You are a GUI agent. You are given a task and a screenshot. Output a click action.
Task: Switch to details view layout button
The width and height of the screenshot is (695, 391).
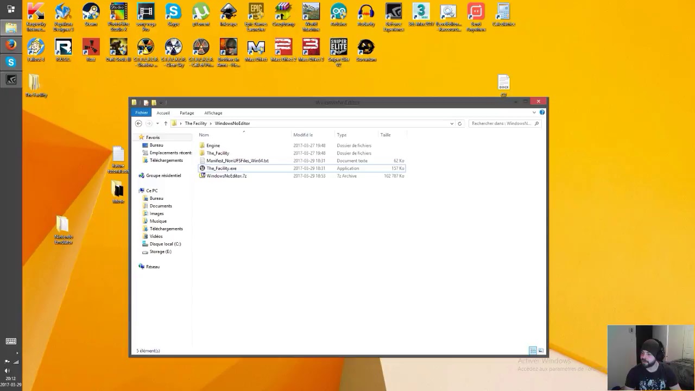click(533, 351)
